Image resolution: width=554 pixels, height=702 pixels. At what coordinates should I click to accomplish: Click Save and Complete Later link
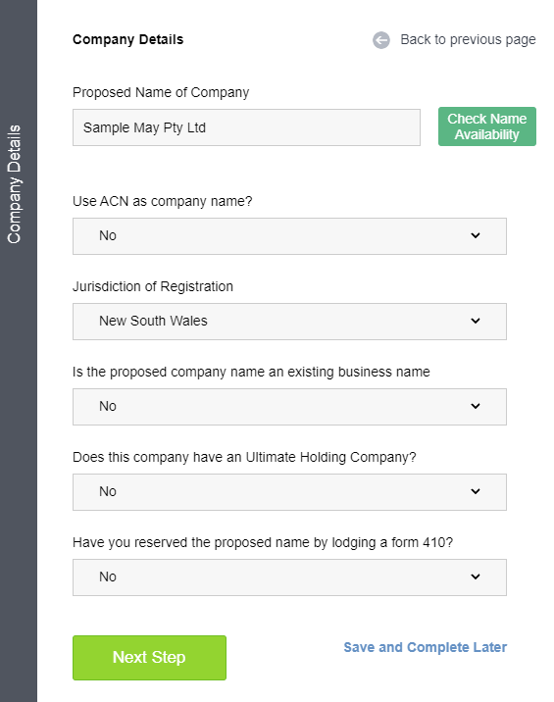tap(425, 647)
